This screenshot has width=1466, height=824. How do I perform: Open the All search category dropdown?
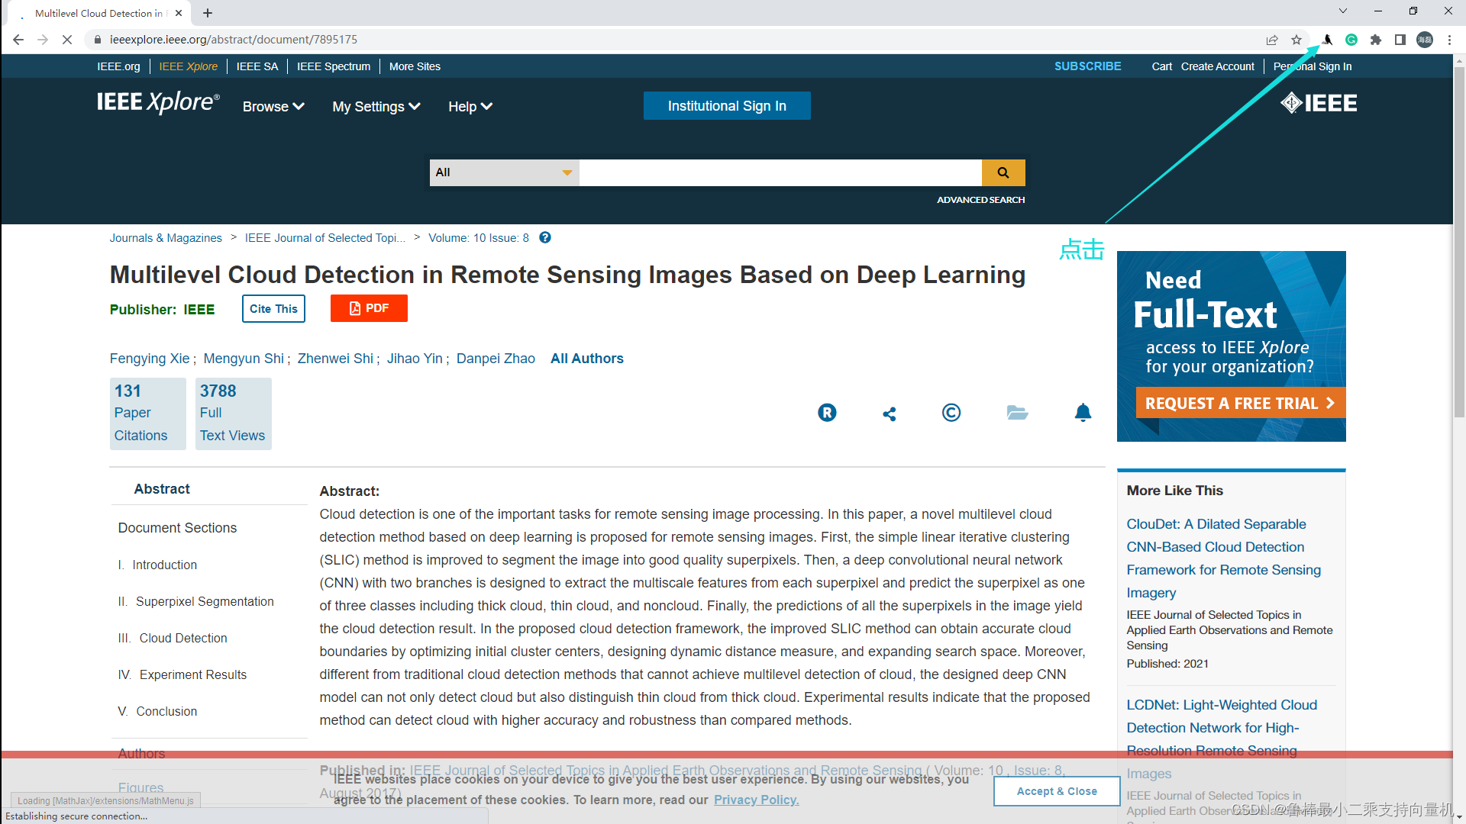click(505, 172)
